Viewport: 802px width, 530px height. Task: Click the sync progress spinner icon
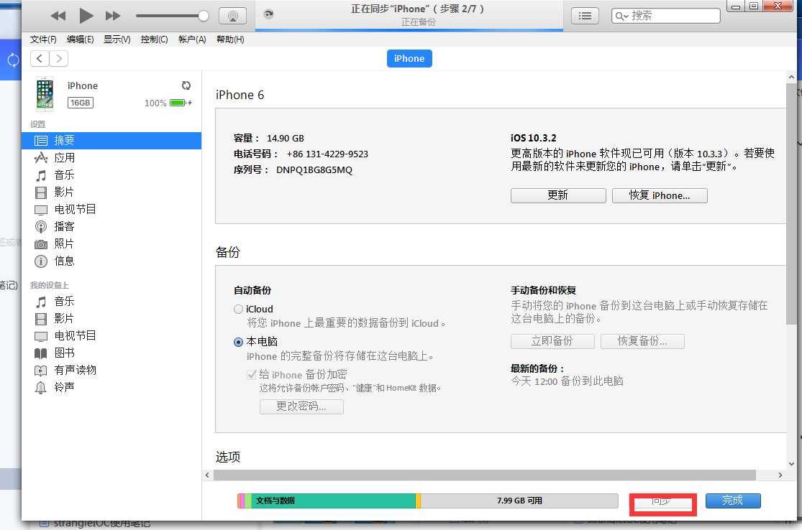268,14
